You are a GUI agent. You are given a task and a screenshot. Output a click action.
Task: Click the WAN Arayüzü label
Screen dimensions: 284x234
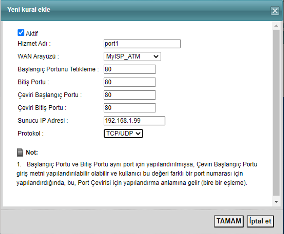[38, 56]
